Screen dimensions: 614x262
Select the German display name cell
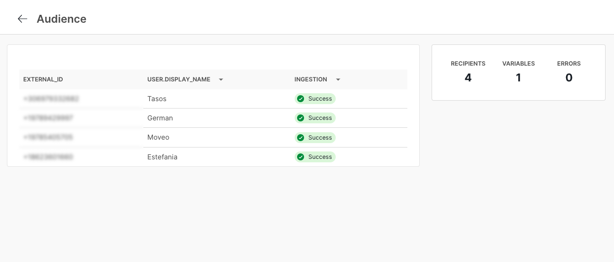160,118
